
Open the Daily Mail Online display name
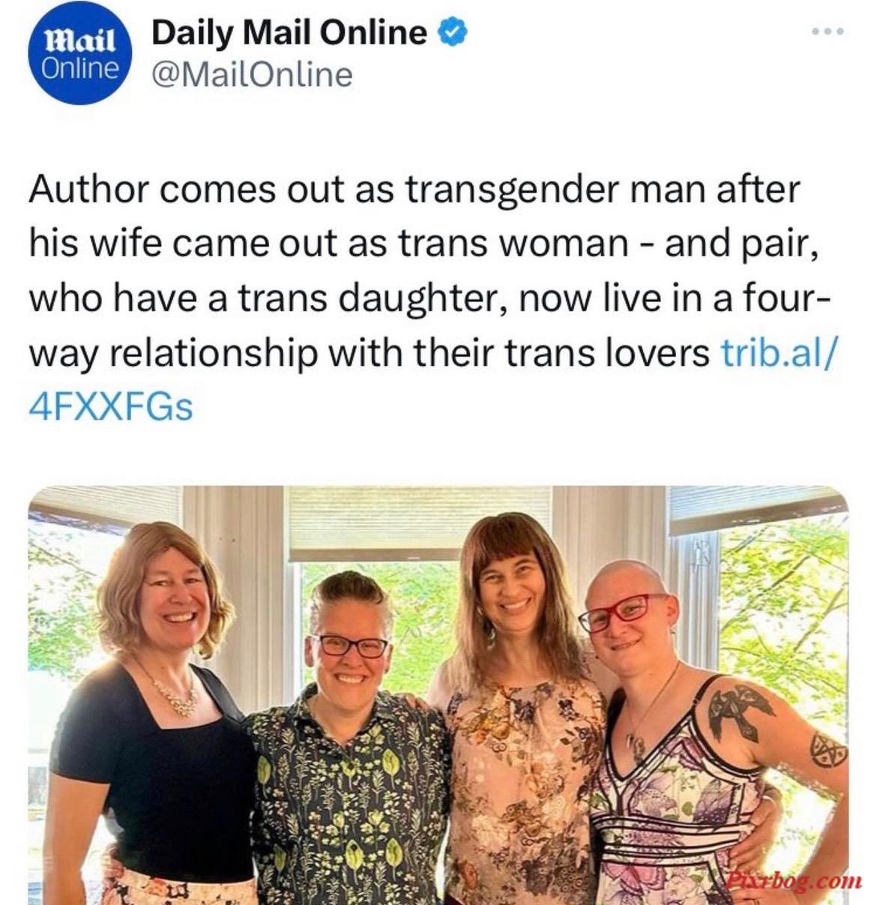[289, 33]
